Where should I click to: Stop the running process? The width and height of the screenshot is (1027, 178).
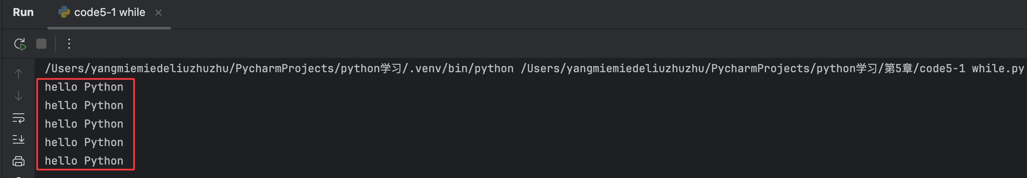tap(41, 44)
